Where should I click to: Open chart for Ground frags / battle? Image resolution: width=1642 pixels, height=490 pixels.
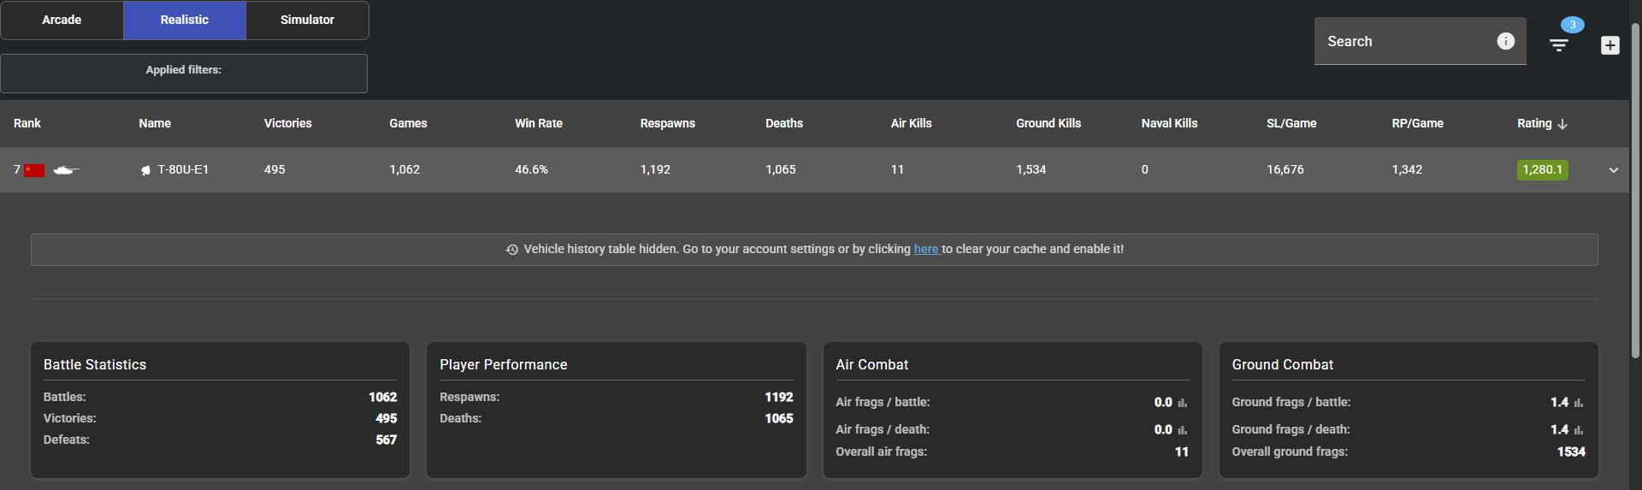pos(1579,403)
